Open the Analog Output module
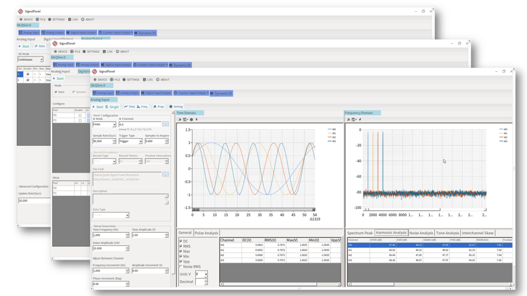The width and height of the screenshot is (527, 296). click(x=127, y=93)
